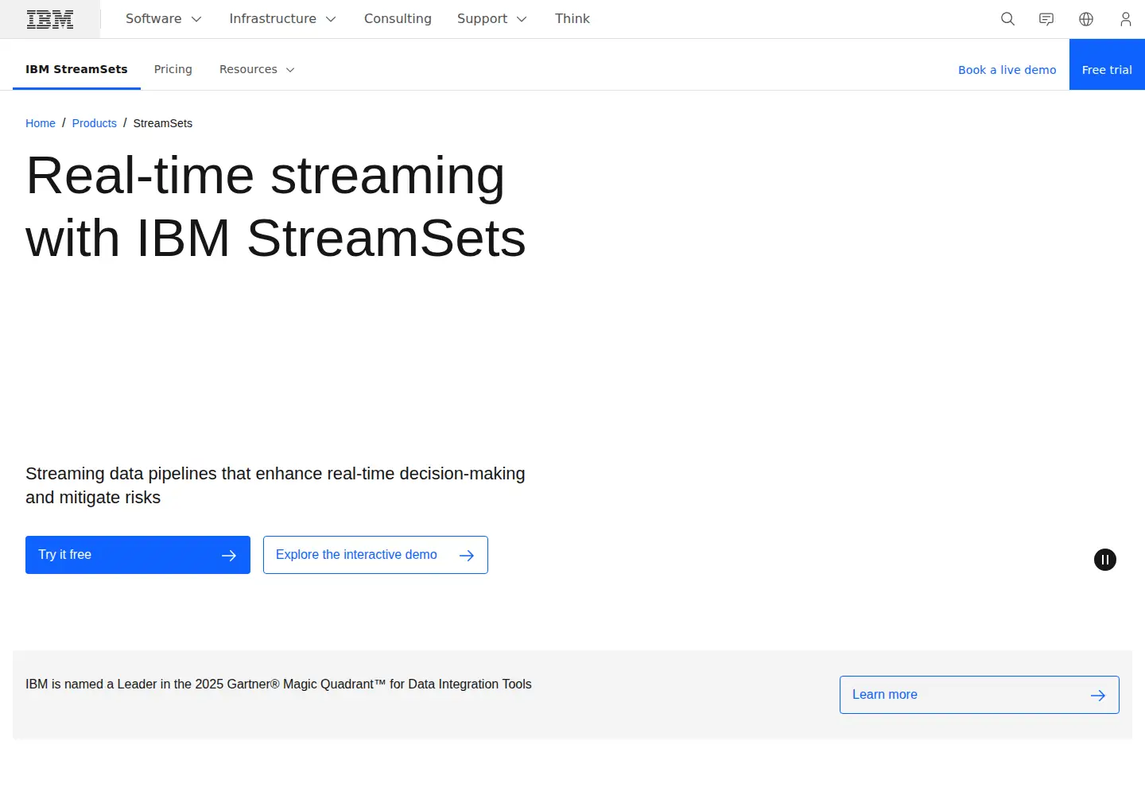
Task: Expand the Infrastructure menu
Action: tap(282, 19)
